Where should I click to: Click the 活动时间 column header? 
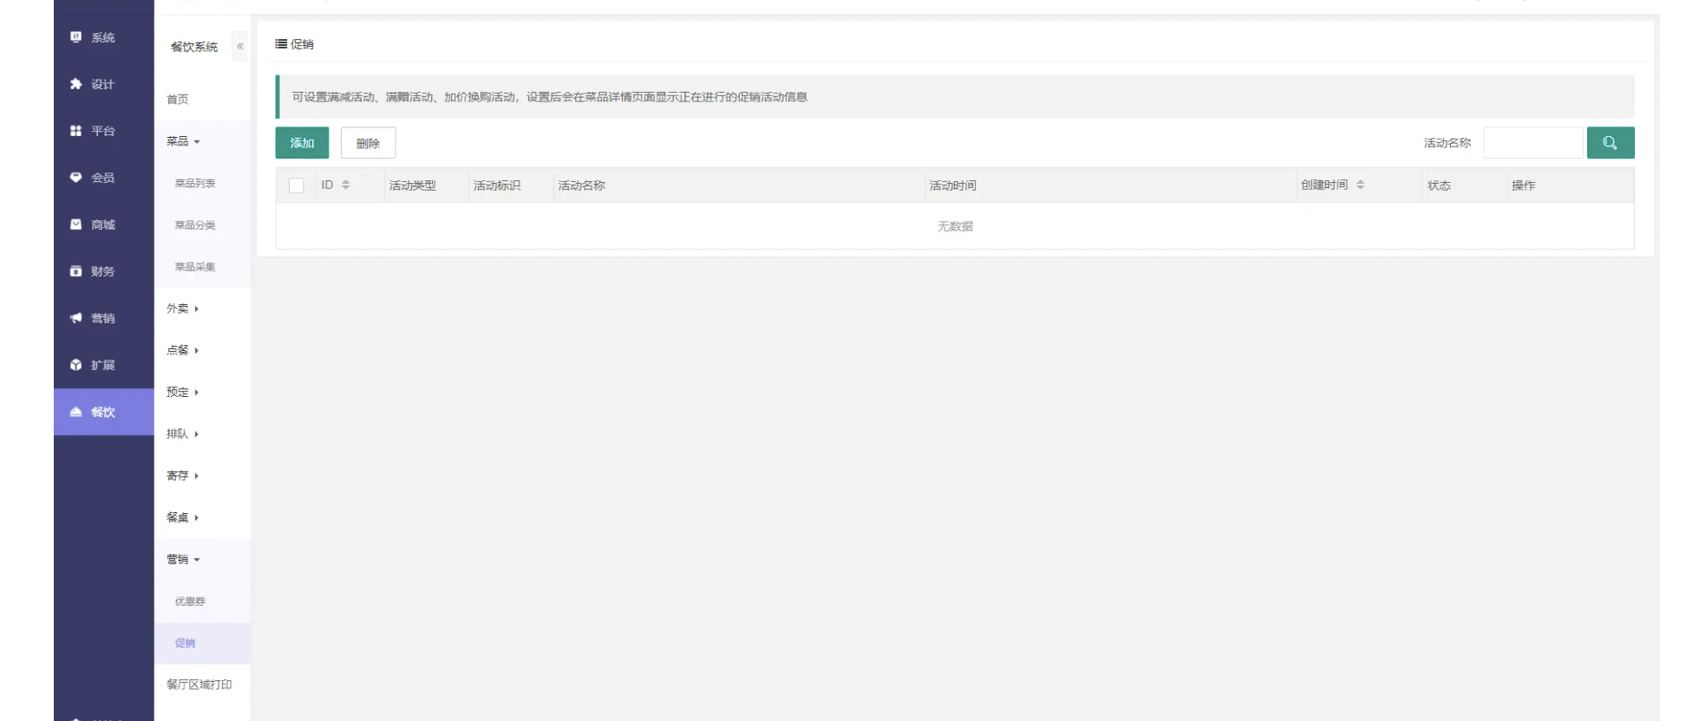pos(953,185)
